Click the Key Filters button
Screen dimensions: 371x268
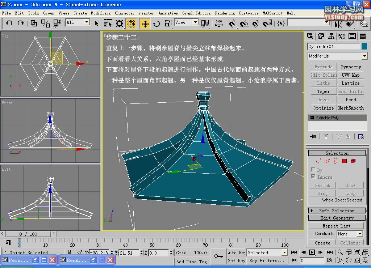point(267,261)
